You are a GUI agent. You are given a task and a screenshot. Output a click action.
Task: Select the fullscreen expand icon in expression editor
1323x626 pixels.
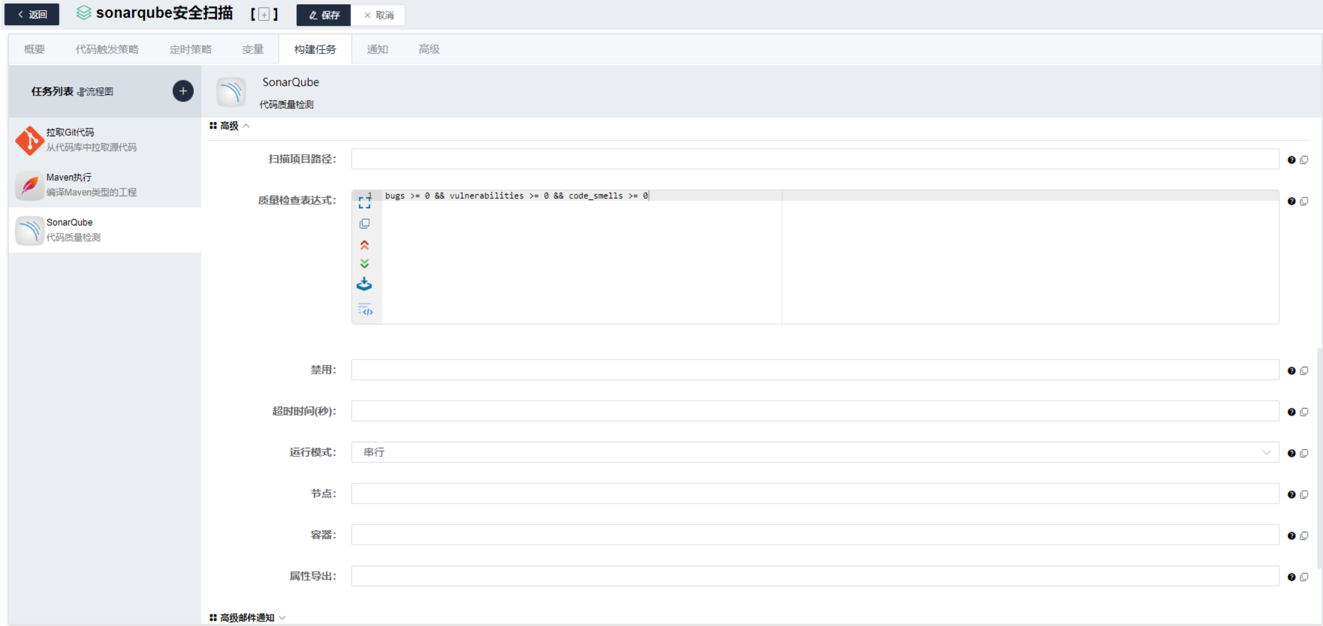pyautogui.click(x=364, y=202)
